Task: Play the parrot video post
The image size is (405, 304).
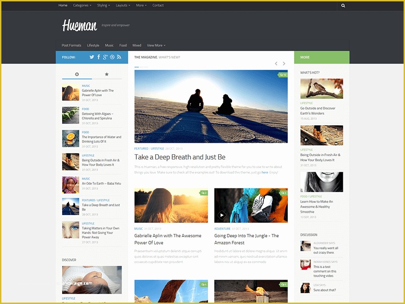Action: point(221,215)
